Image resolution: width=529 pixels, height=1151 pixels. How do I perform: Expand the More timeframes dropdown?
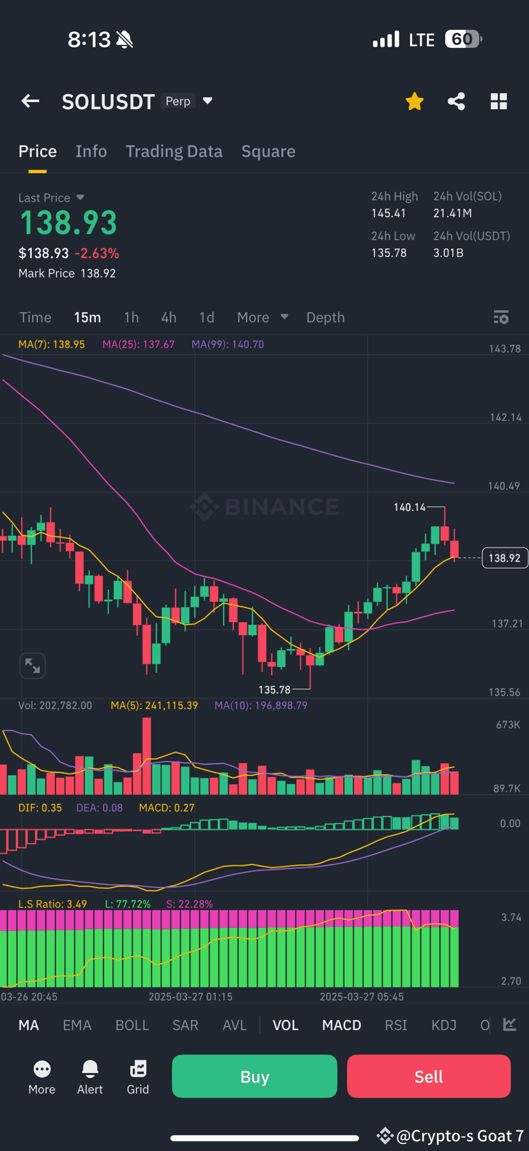263,317
